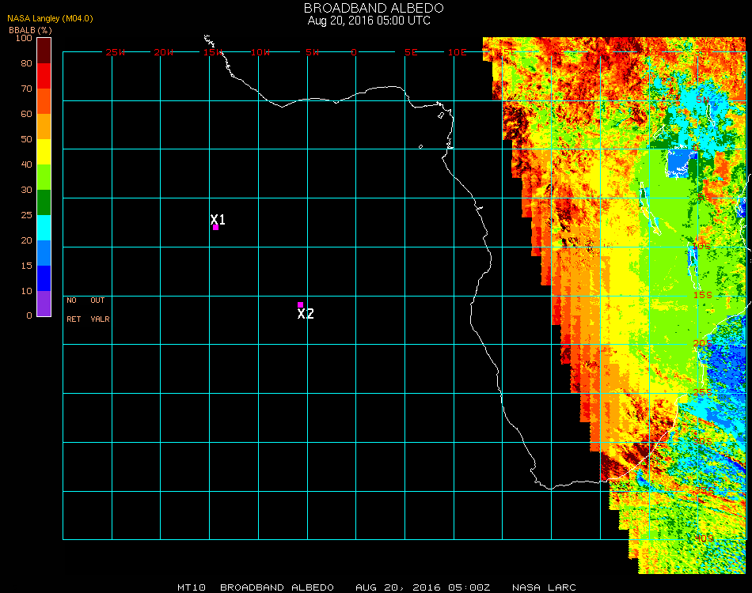Click the '5N' latitude label
Screen dimensions: 752x593
point(703,100)
